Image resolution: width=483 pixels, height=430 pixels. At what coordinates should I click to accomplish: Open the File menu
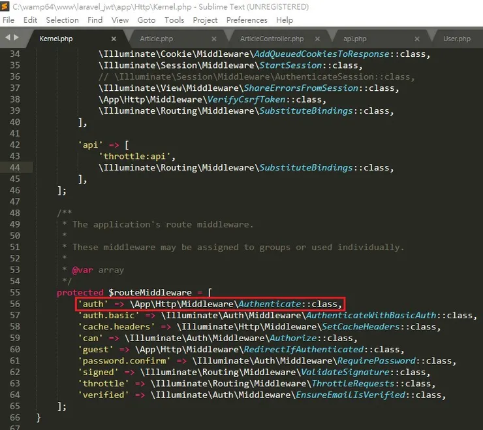tap(8, 20)
